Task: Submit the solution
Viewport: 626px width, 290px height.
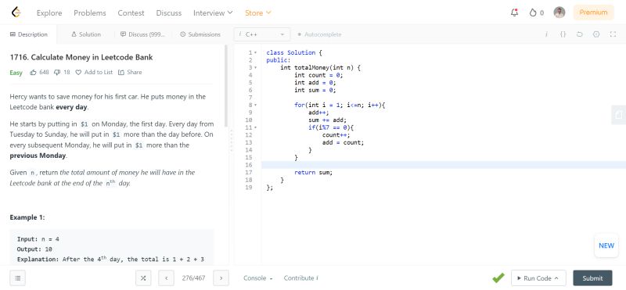Action: coord(592,278)
